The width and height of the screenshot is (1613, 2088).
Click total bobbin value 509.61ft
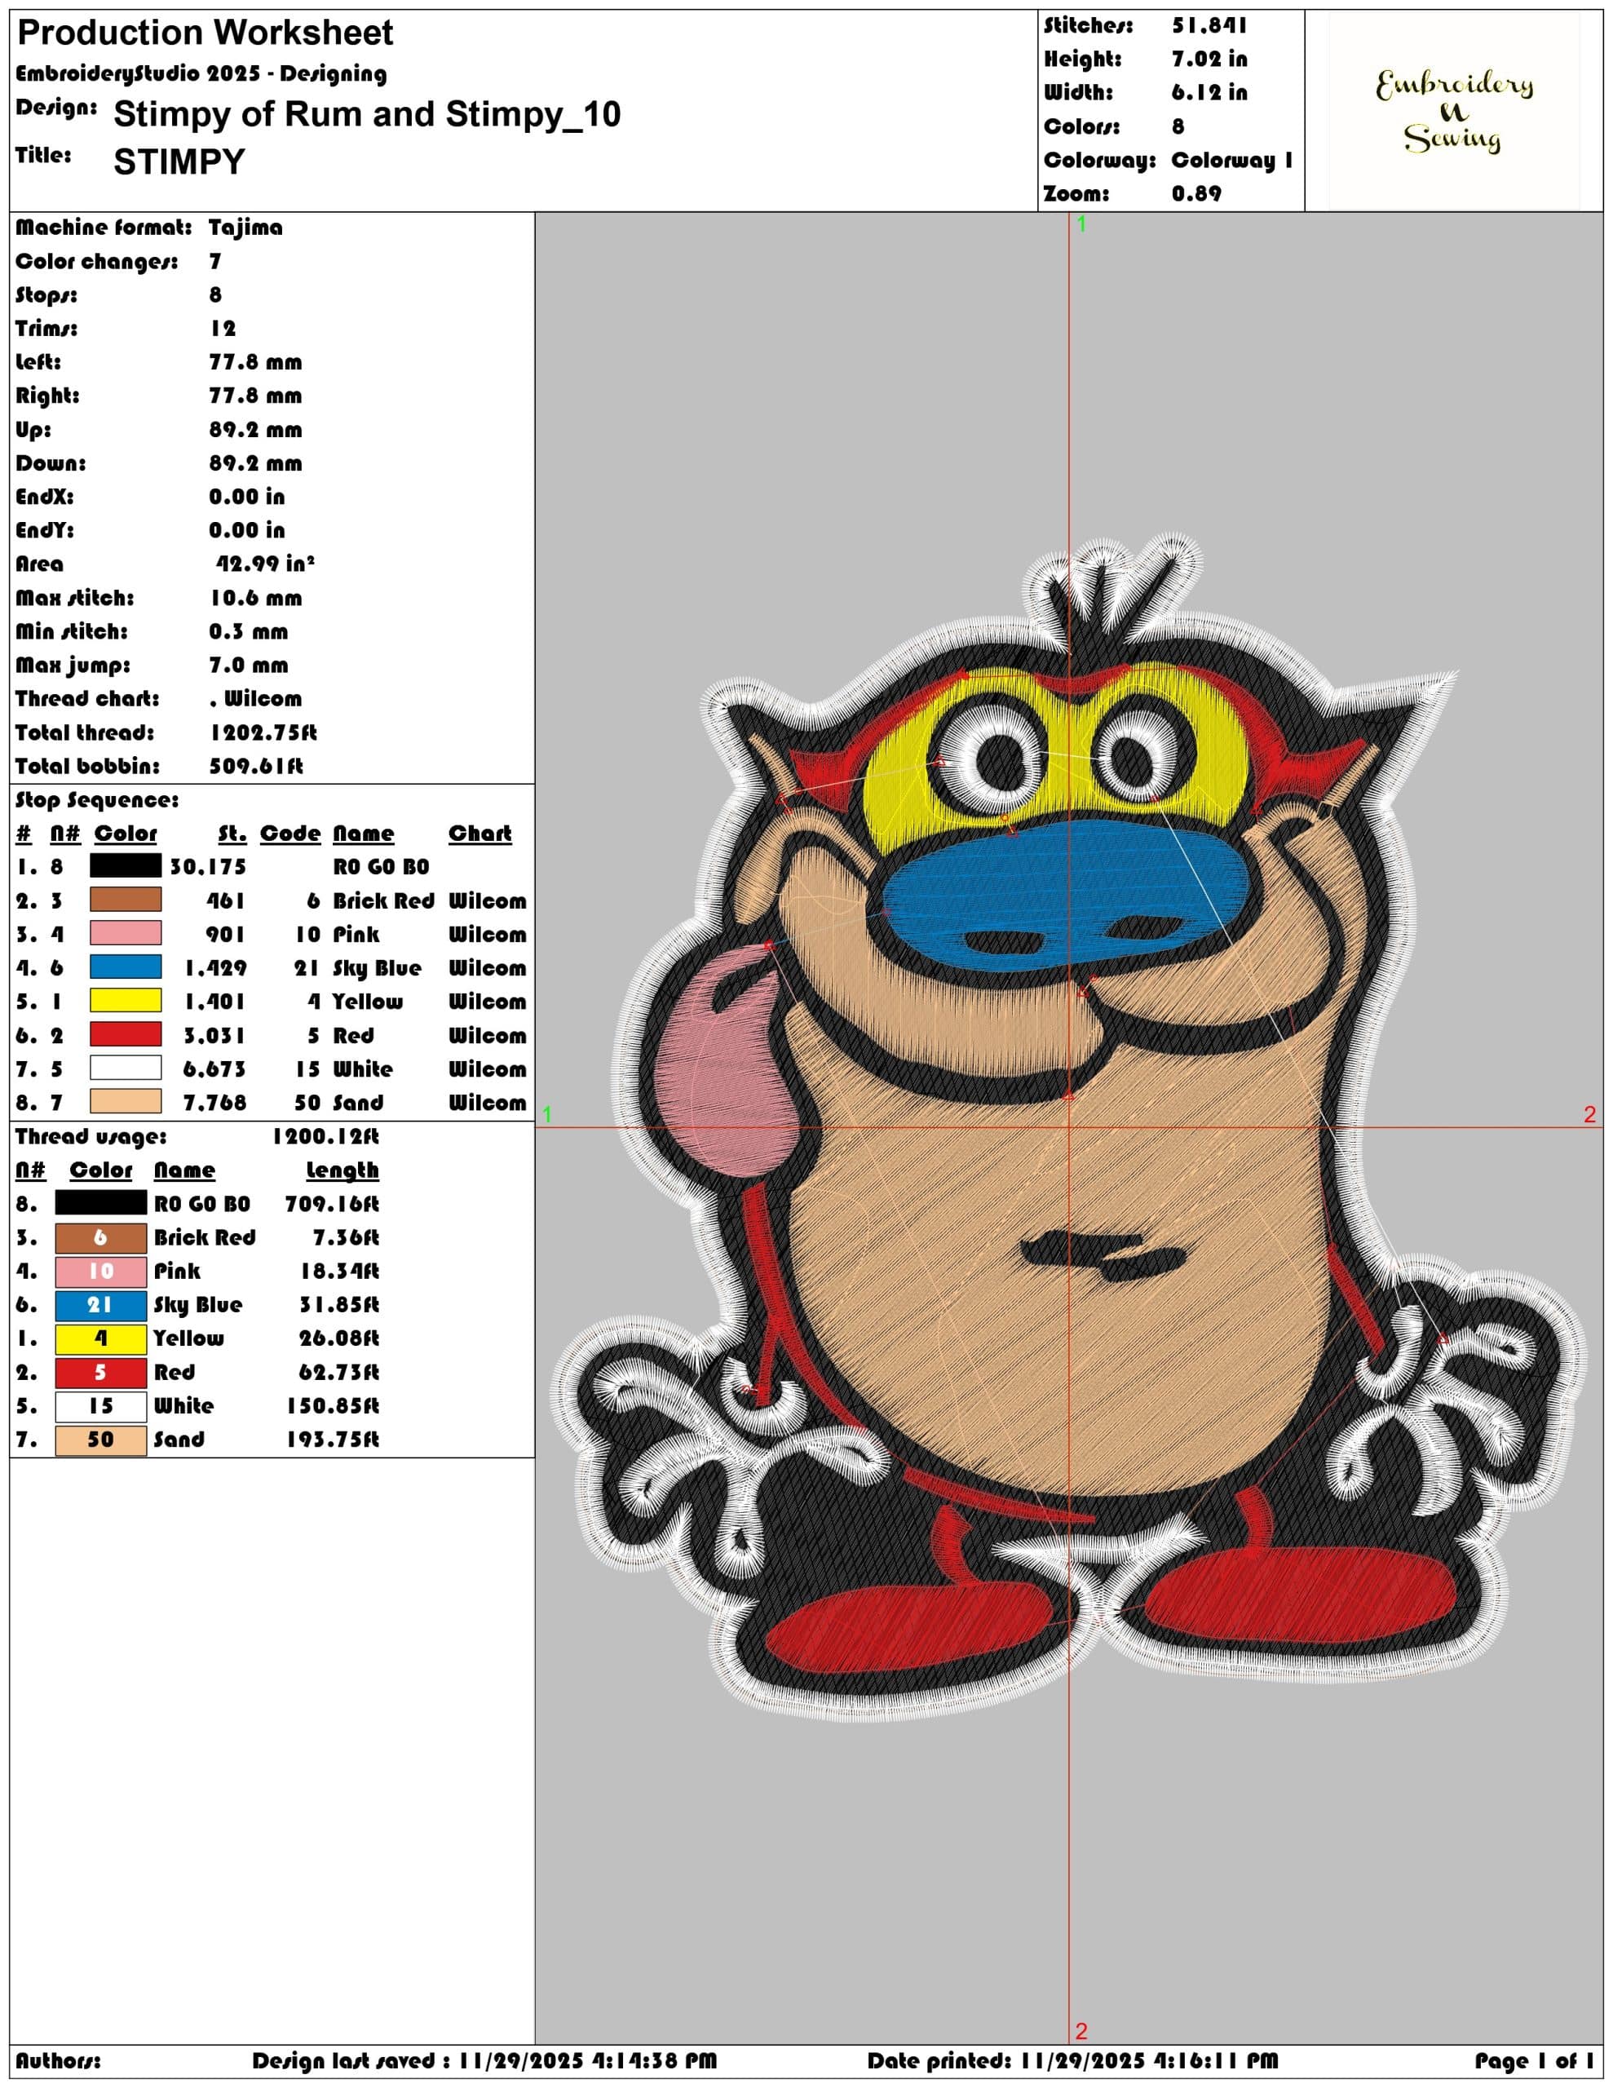[x=255, y=766]
